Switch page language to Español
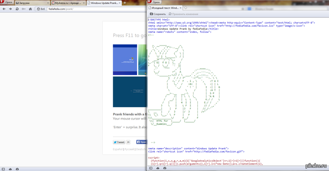Screen dimensions: 329x171 pos(117,149)
